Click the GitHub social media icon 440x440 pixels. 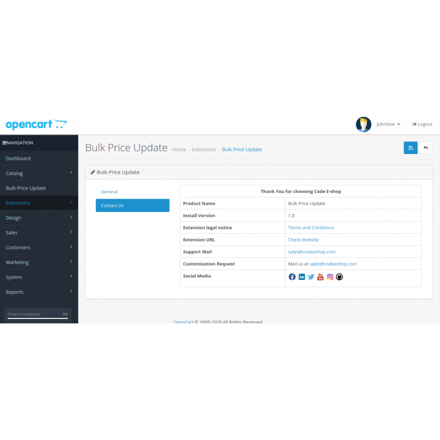[x=339, y=277]
